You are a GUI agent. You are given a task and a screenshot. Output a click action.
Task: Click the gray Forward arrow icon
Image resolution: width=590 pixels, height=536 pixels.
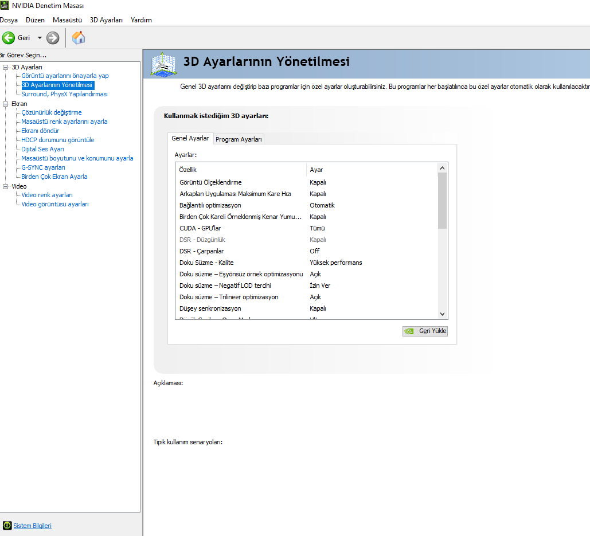point(53,38)
